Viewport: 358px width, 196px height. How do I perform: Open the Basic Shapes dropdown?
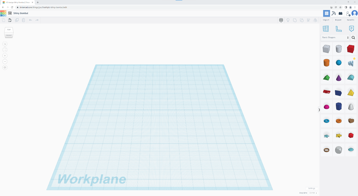tap(335, 38)
